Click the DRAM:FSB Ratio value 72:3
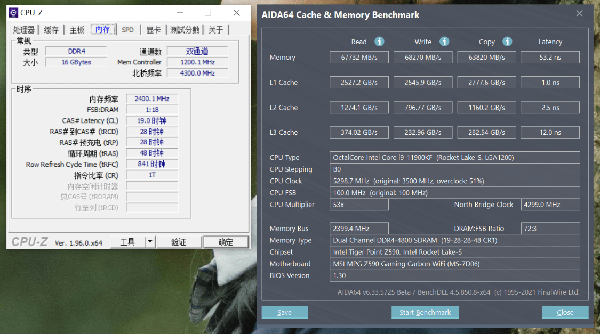600x334 pixels. 550,228
